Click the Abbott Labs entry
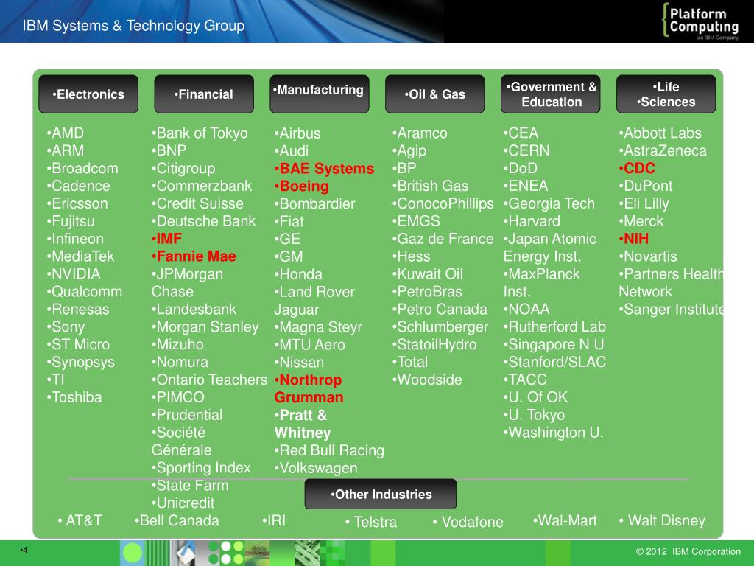This screenshot has height=566, width=754. click(660, 133)
